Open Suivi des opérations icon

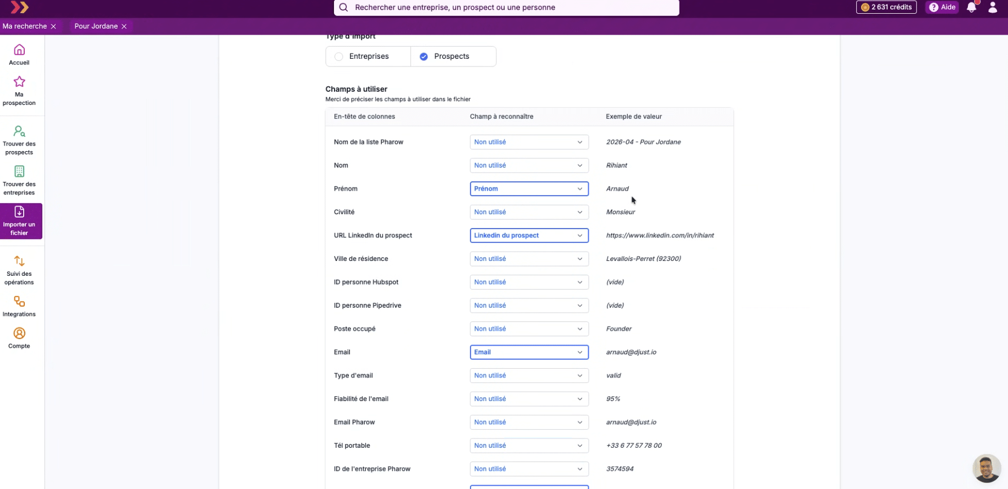click(x=19, y=261)
